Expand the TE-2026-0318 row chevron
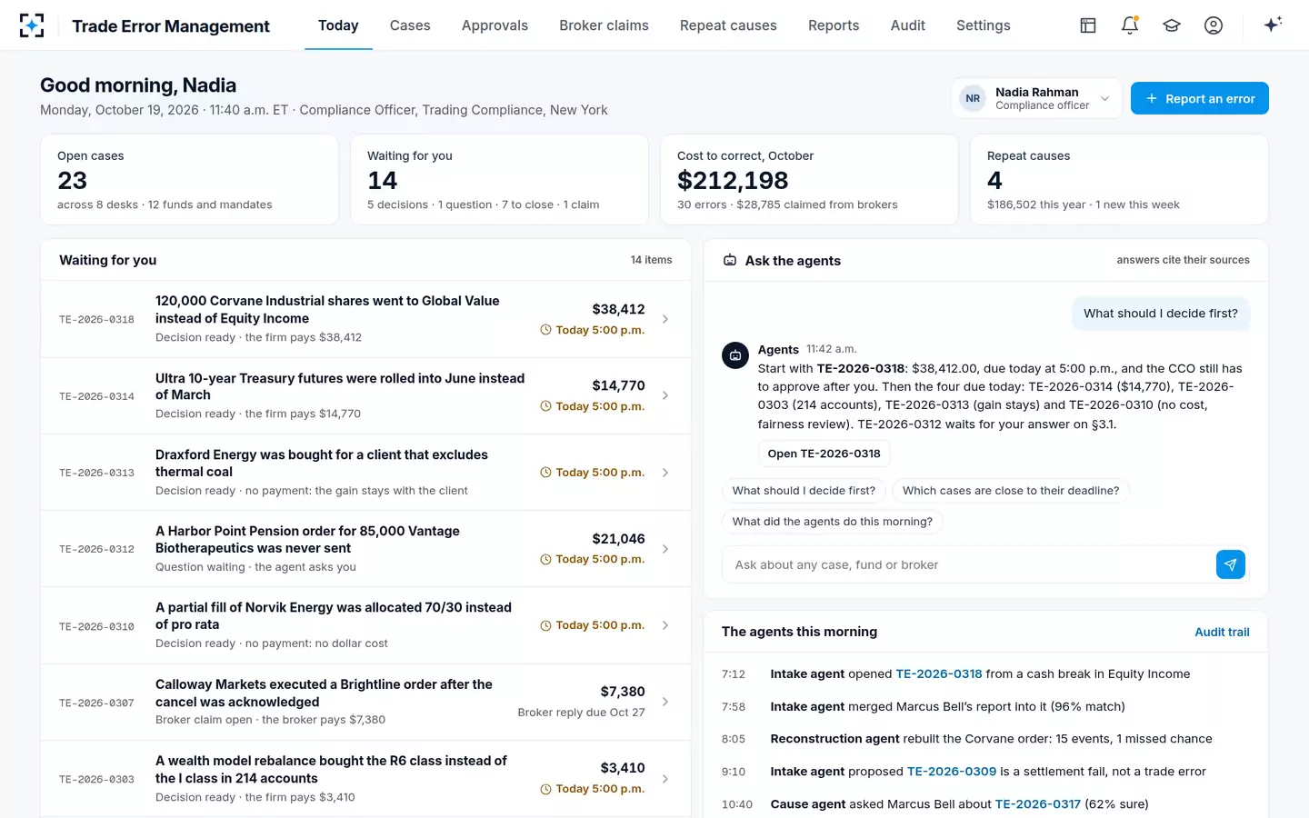This screenshot has width=1309, height=818. tap(665, 319)
